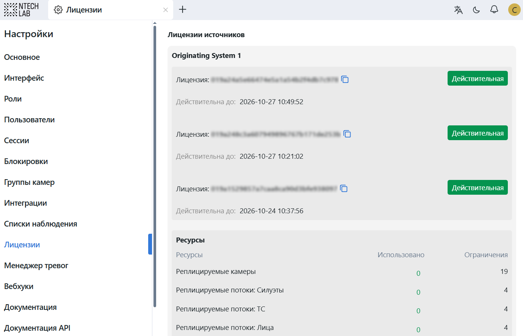Close the Лицензии tab

166,10
